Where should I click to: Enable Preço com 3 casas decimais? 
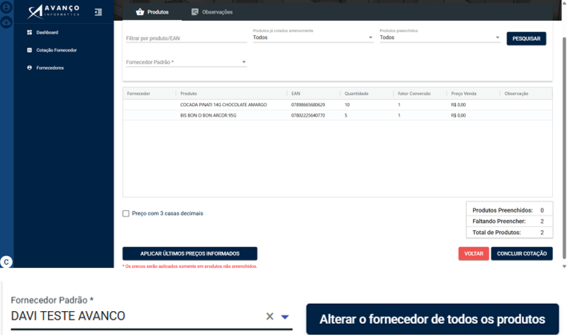(x=126, y=213)
